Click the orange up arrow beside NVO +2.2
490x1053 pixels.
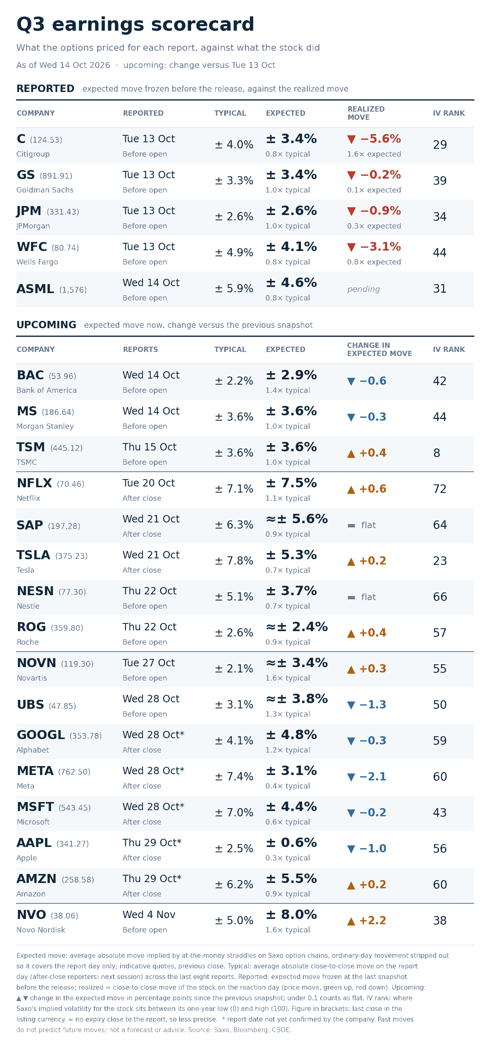[x=351, y=921]
